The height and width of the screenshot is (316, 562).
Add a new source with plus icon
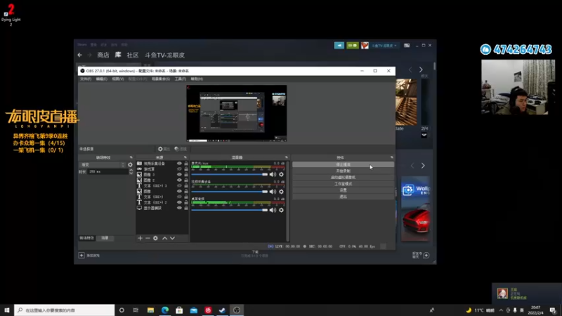click(x=140, y=238)
